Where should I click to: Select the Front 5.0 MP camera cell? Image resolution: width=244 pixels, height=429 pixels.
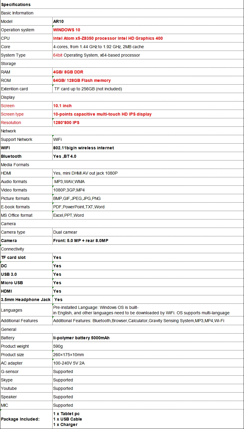(x=148, y=241)
